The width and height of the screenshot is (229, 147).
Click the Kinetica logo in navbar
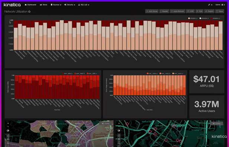point(12,5)
